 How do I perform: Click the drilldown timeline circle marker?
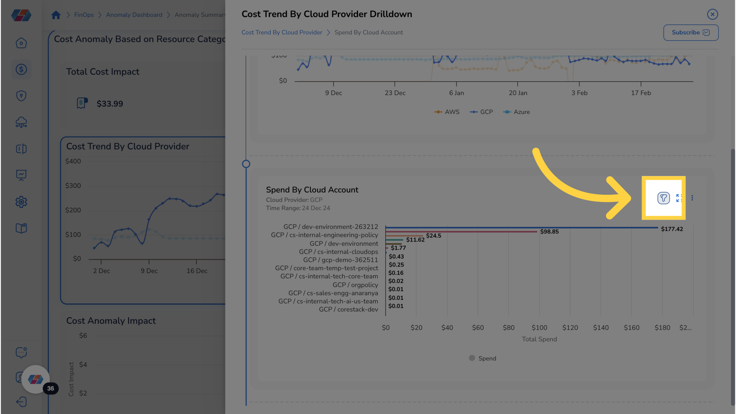pos(246,164)
